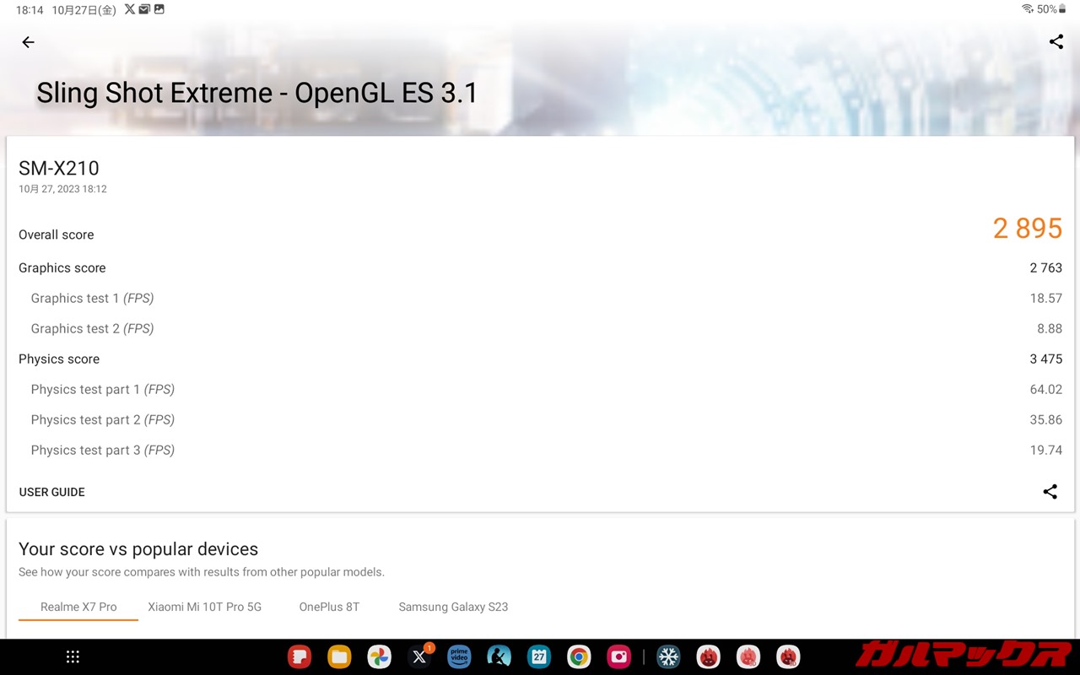Tap the share icon in the header

(1056, 42)
